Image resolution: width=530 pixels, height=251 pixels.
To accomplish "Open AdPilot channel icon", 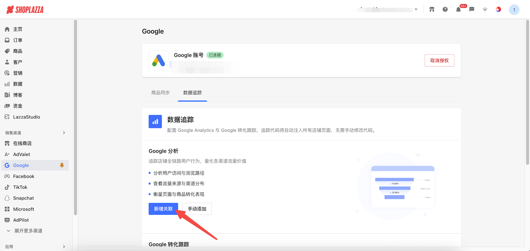I will coord(7,220).
